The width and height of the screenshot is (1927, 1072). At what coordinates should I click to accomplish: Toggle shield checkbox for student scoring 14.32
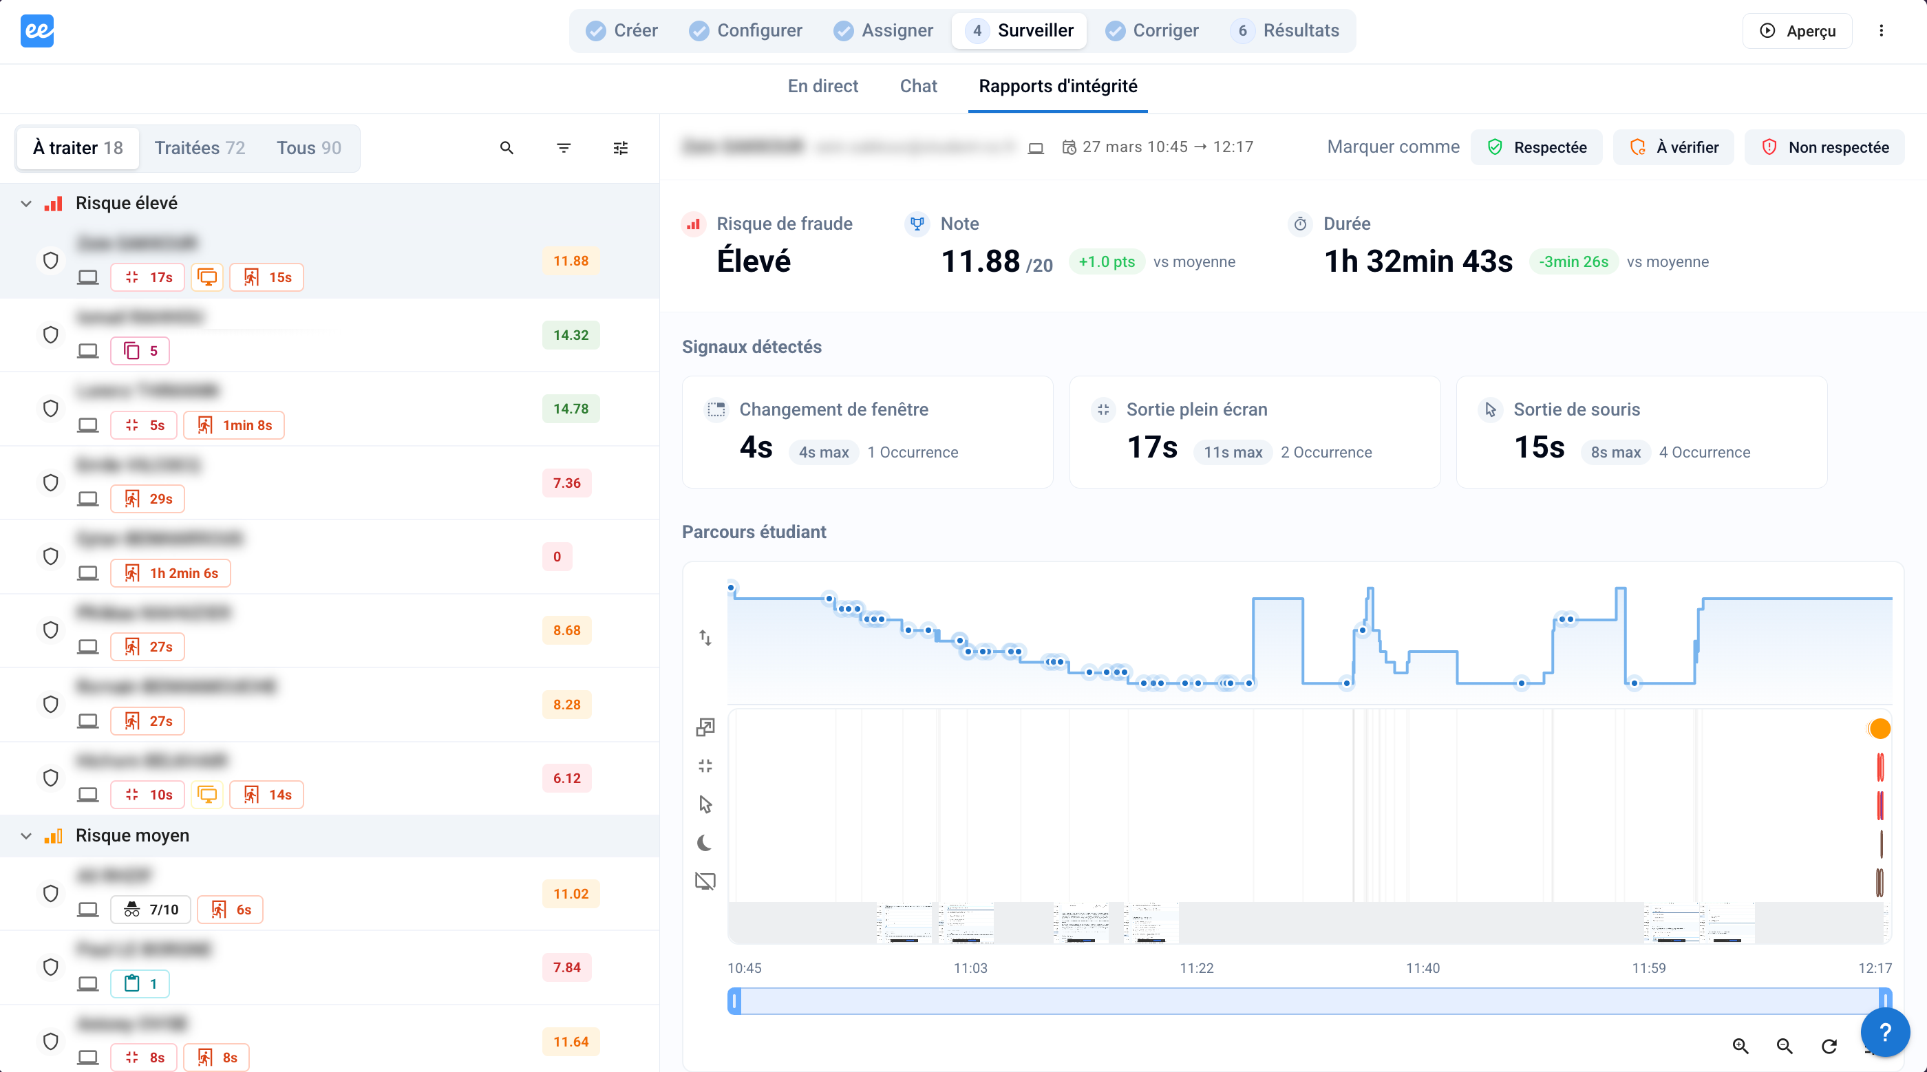click(x=50, y=334)
